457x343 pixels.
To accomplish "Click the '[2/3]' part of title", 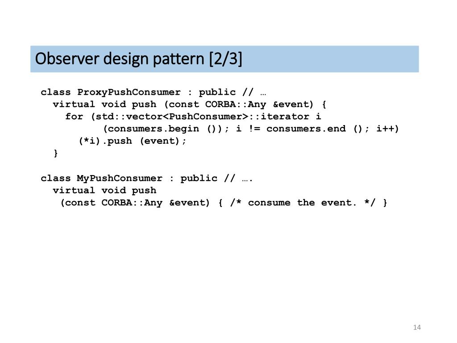I will (225, 59).
